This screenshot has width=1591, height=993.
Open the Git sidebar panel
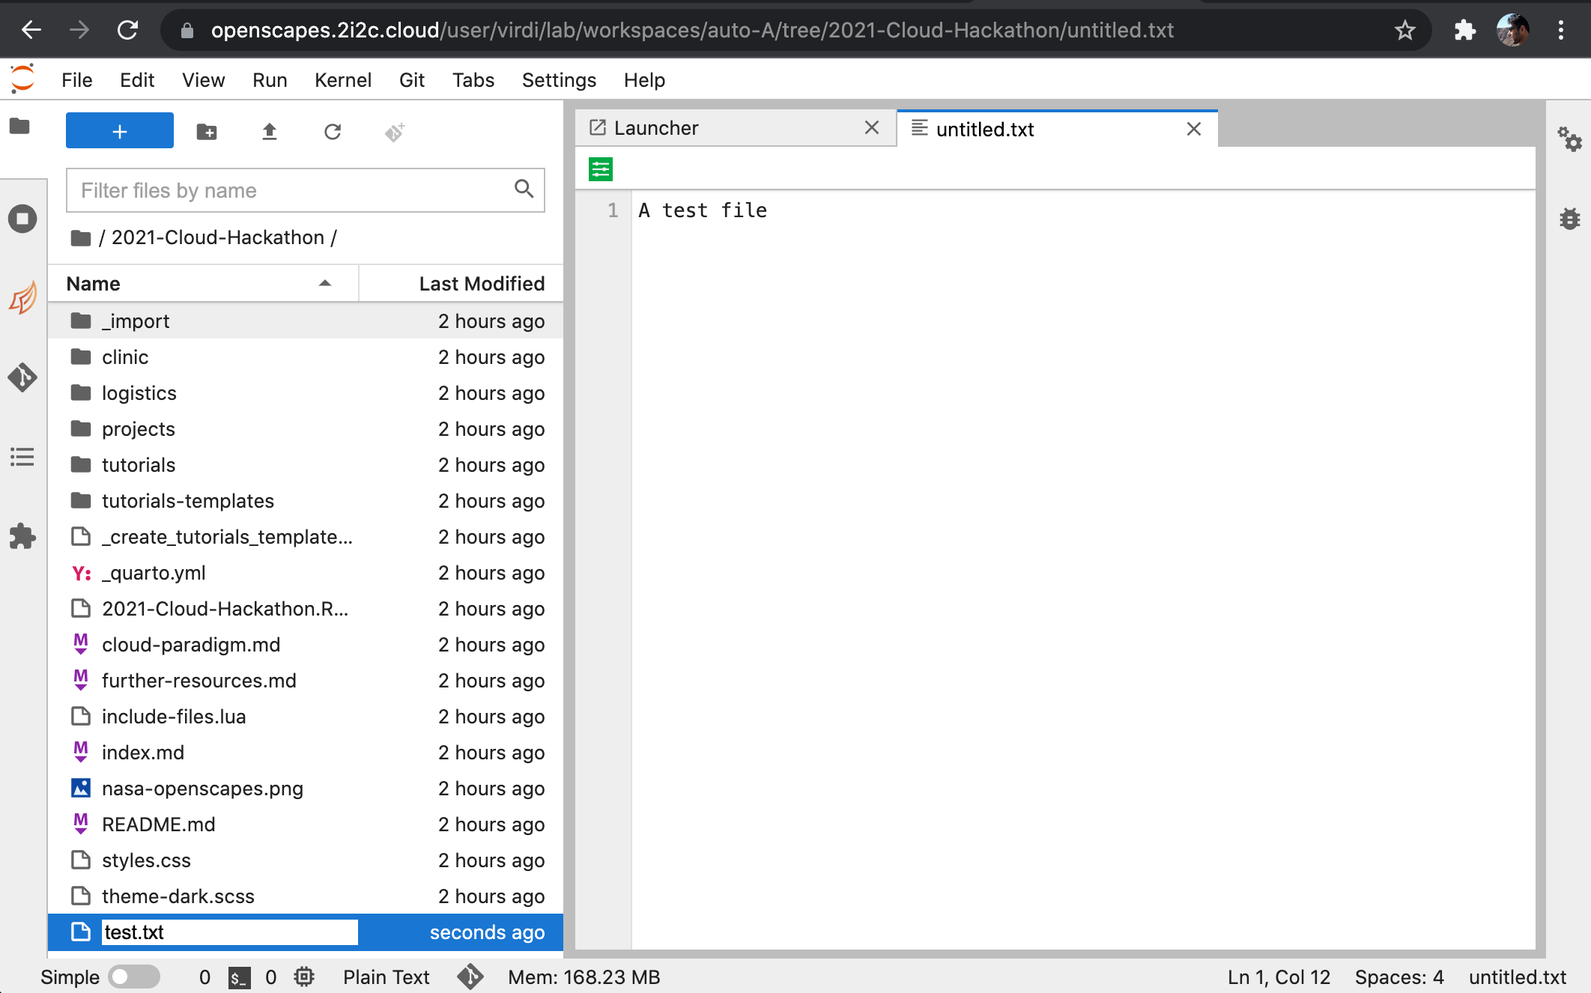click(x=22, y=377)
